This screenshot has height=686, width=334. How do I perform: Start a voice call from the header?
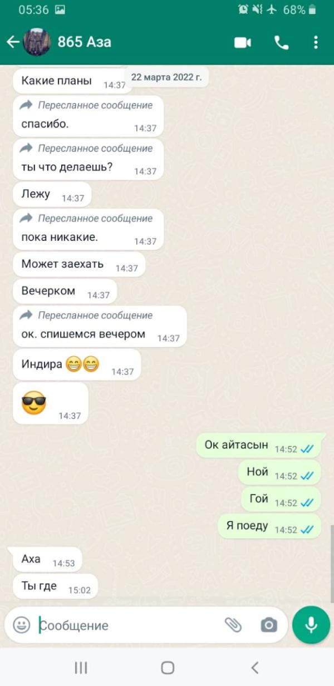point(282,42)
